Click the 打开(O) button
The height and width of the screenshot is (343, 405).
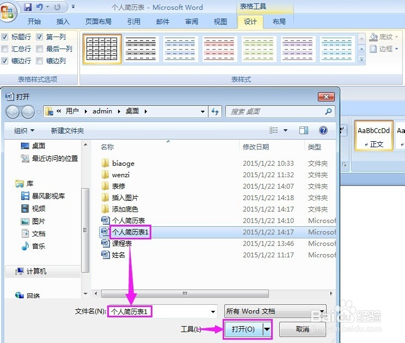click(243, 329)
